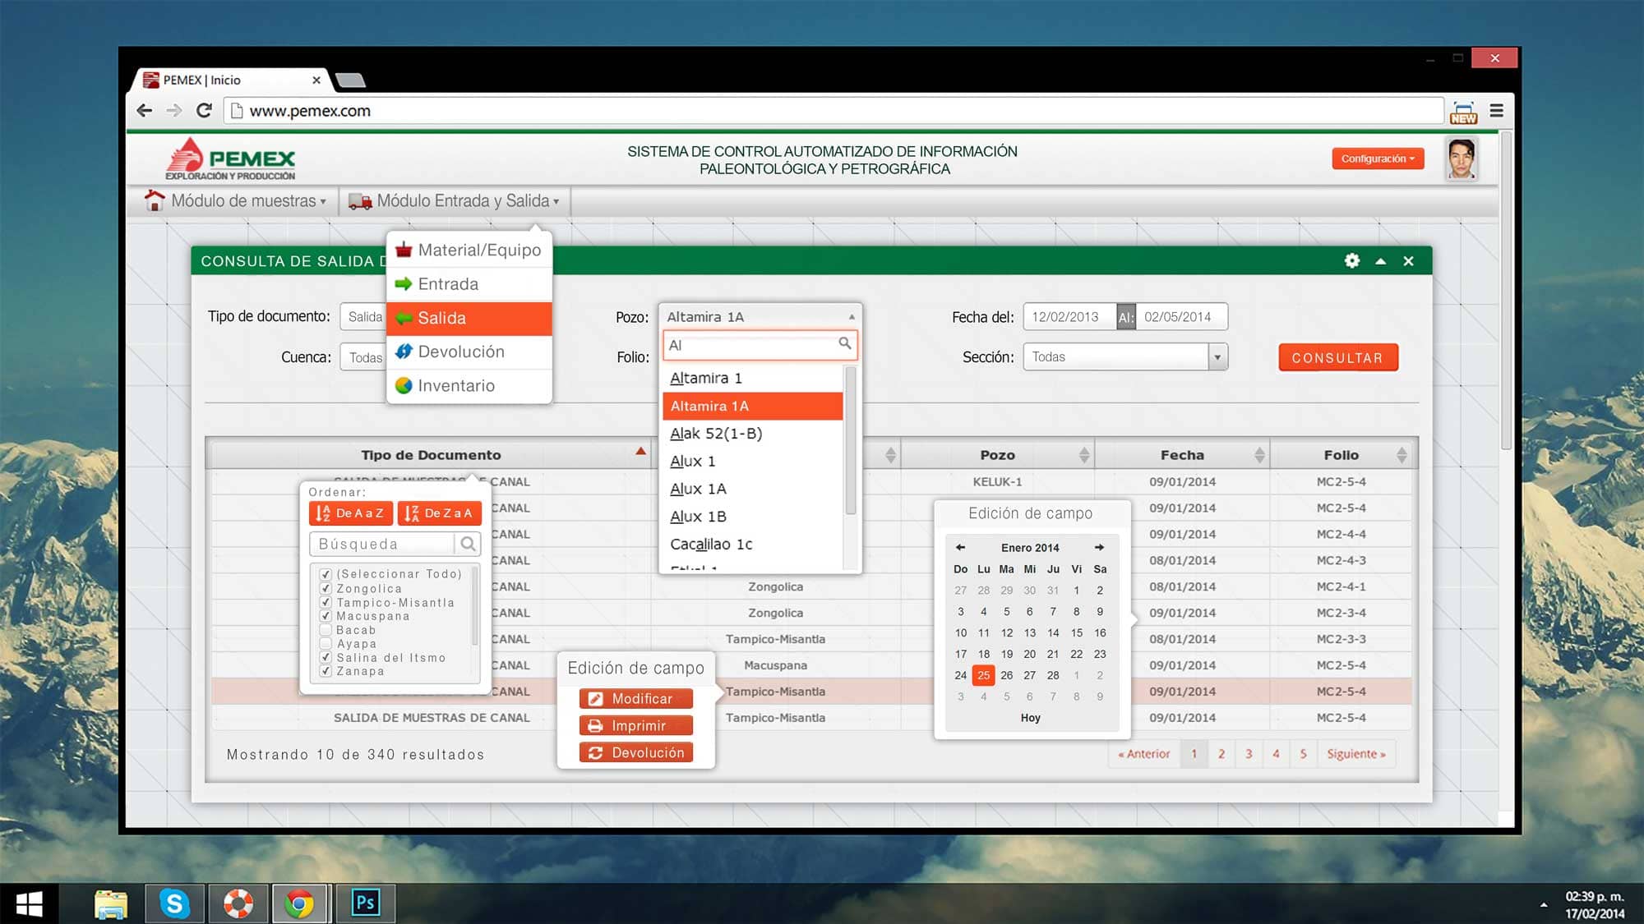Go to previous month in calendar

pyautogui.click(x=960, y=547)
